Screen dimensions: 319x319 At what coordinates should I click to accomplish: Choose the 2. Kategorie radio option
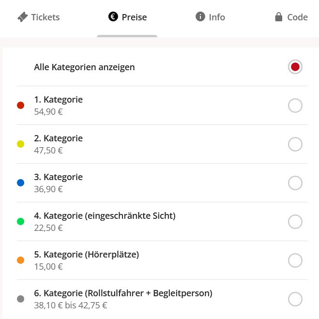[x=295, y=144]
